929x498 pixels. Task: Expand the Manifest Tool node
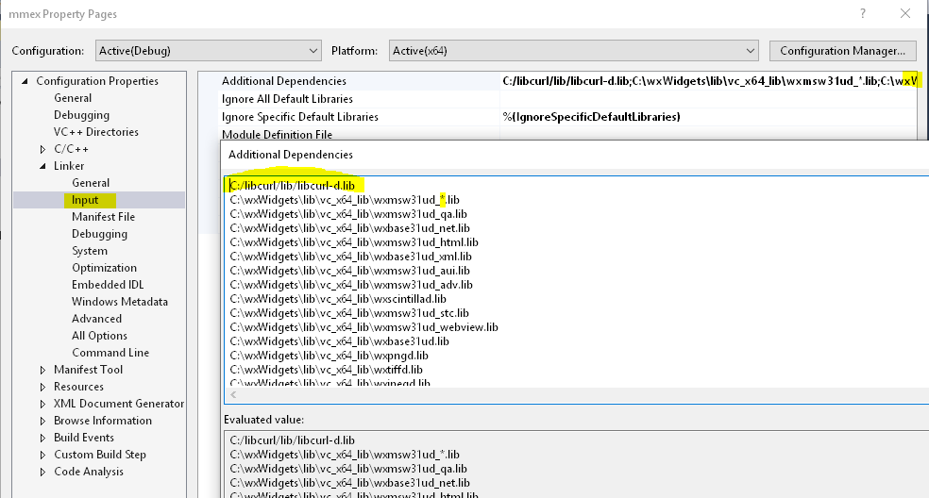point(42,370)
